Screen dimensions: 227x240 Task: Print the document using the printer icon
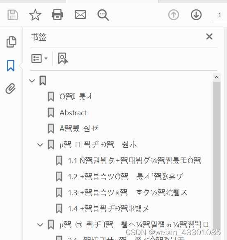pyautogui.click(x=57, y=14)
